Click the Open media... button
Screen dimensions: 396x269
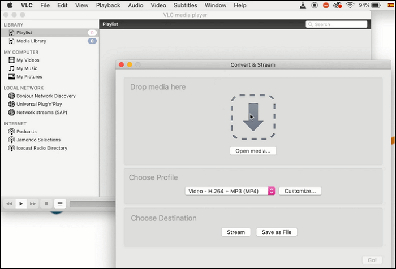(x=253, y=151)
